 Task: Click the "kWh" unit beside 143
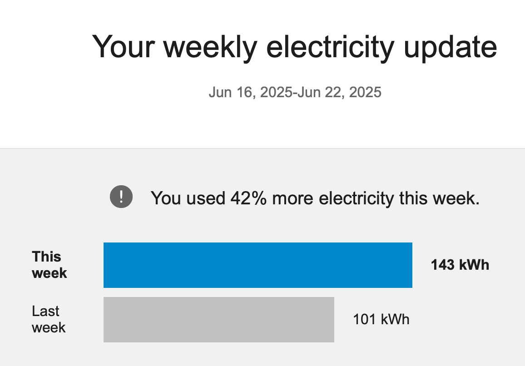474,265
